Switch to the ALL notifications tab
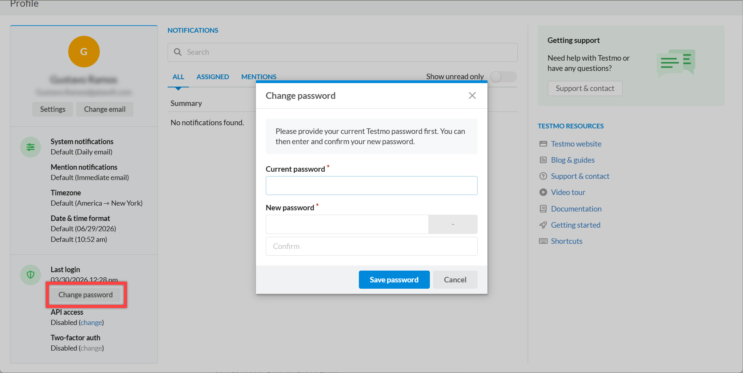The width and height of the screenshot is (743, 373). pos(178,77)
